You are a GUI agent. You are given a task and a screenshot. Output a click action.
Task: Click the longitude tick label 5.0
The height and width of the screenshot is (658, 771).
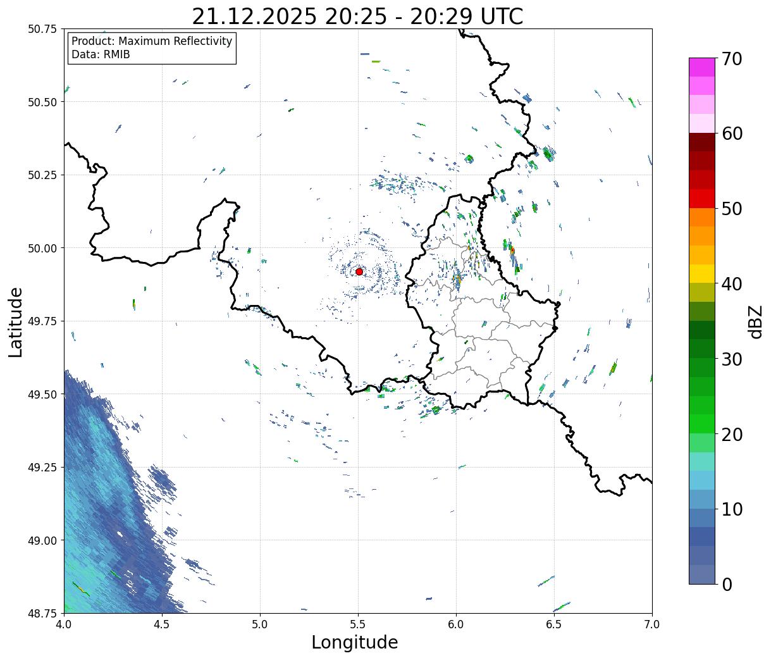pyautogui.click(x=260, y=624)
